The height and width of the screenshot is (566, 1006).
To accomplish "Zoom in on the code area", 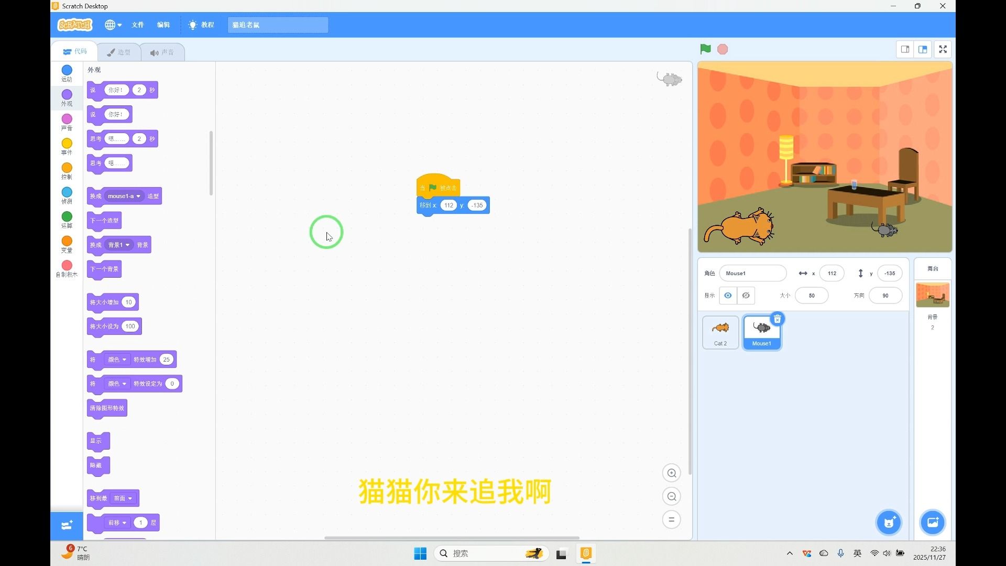I will (672, 473).
